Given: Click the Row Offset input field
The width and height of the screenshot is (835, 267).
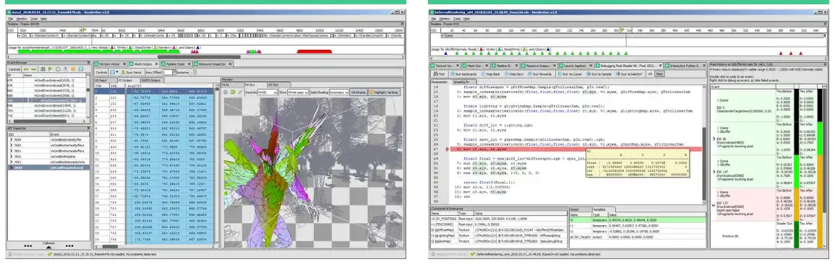Looking at the screenshot, I should pos(167,72).
